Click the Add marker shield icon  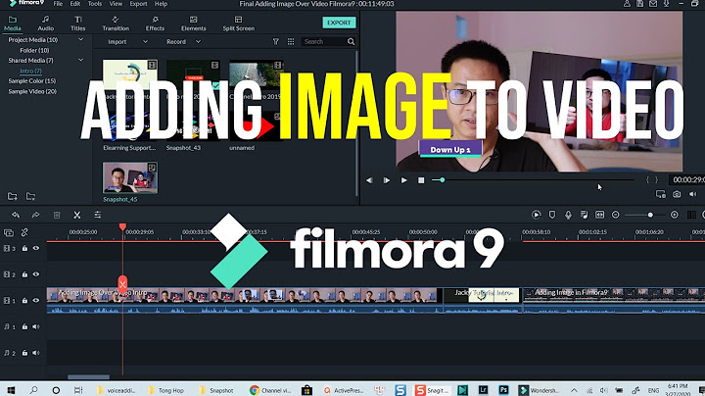tap(552, 215)
